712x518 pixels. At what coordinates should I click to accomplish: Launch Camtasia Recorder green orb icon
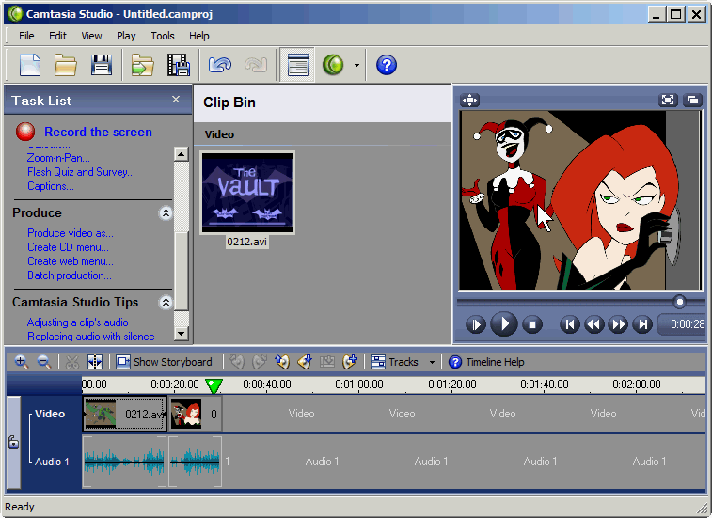333,65
